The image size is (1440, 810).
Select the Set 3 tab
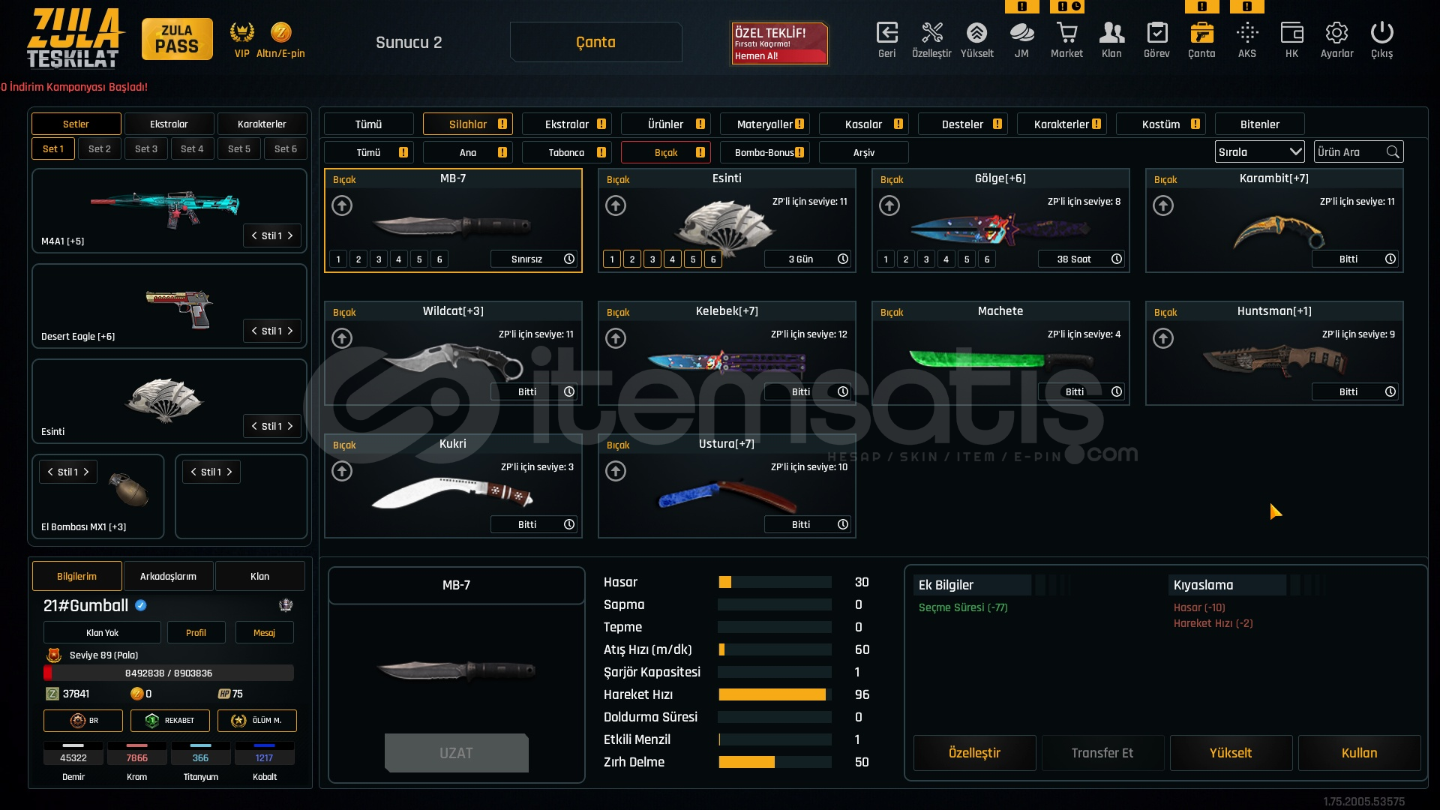(x=146, y=148)
